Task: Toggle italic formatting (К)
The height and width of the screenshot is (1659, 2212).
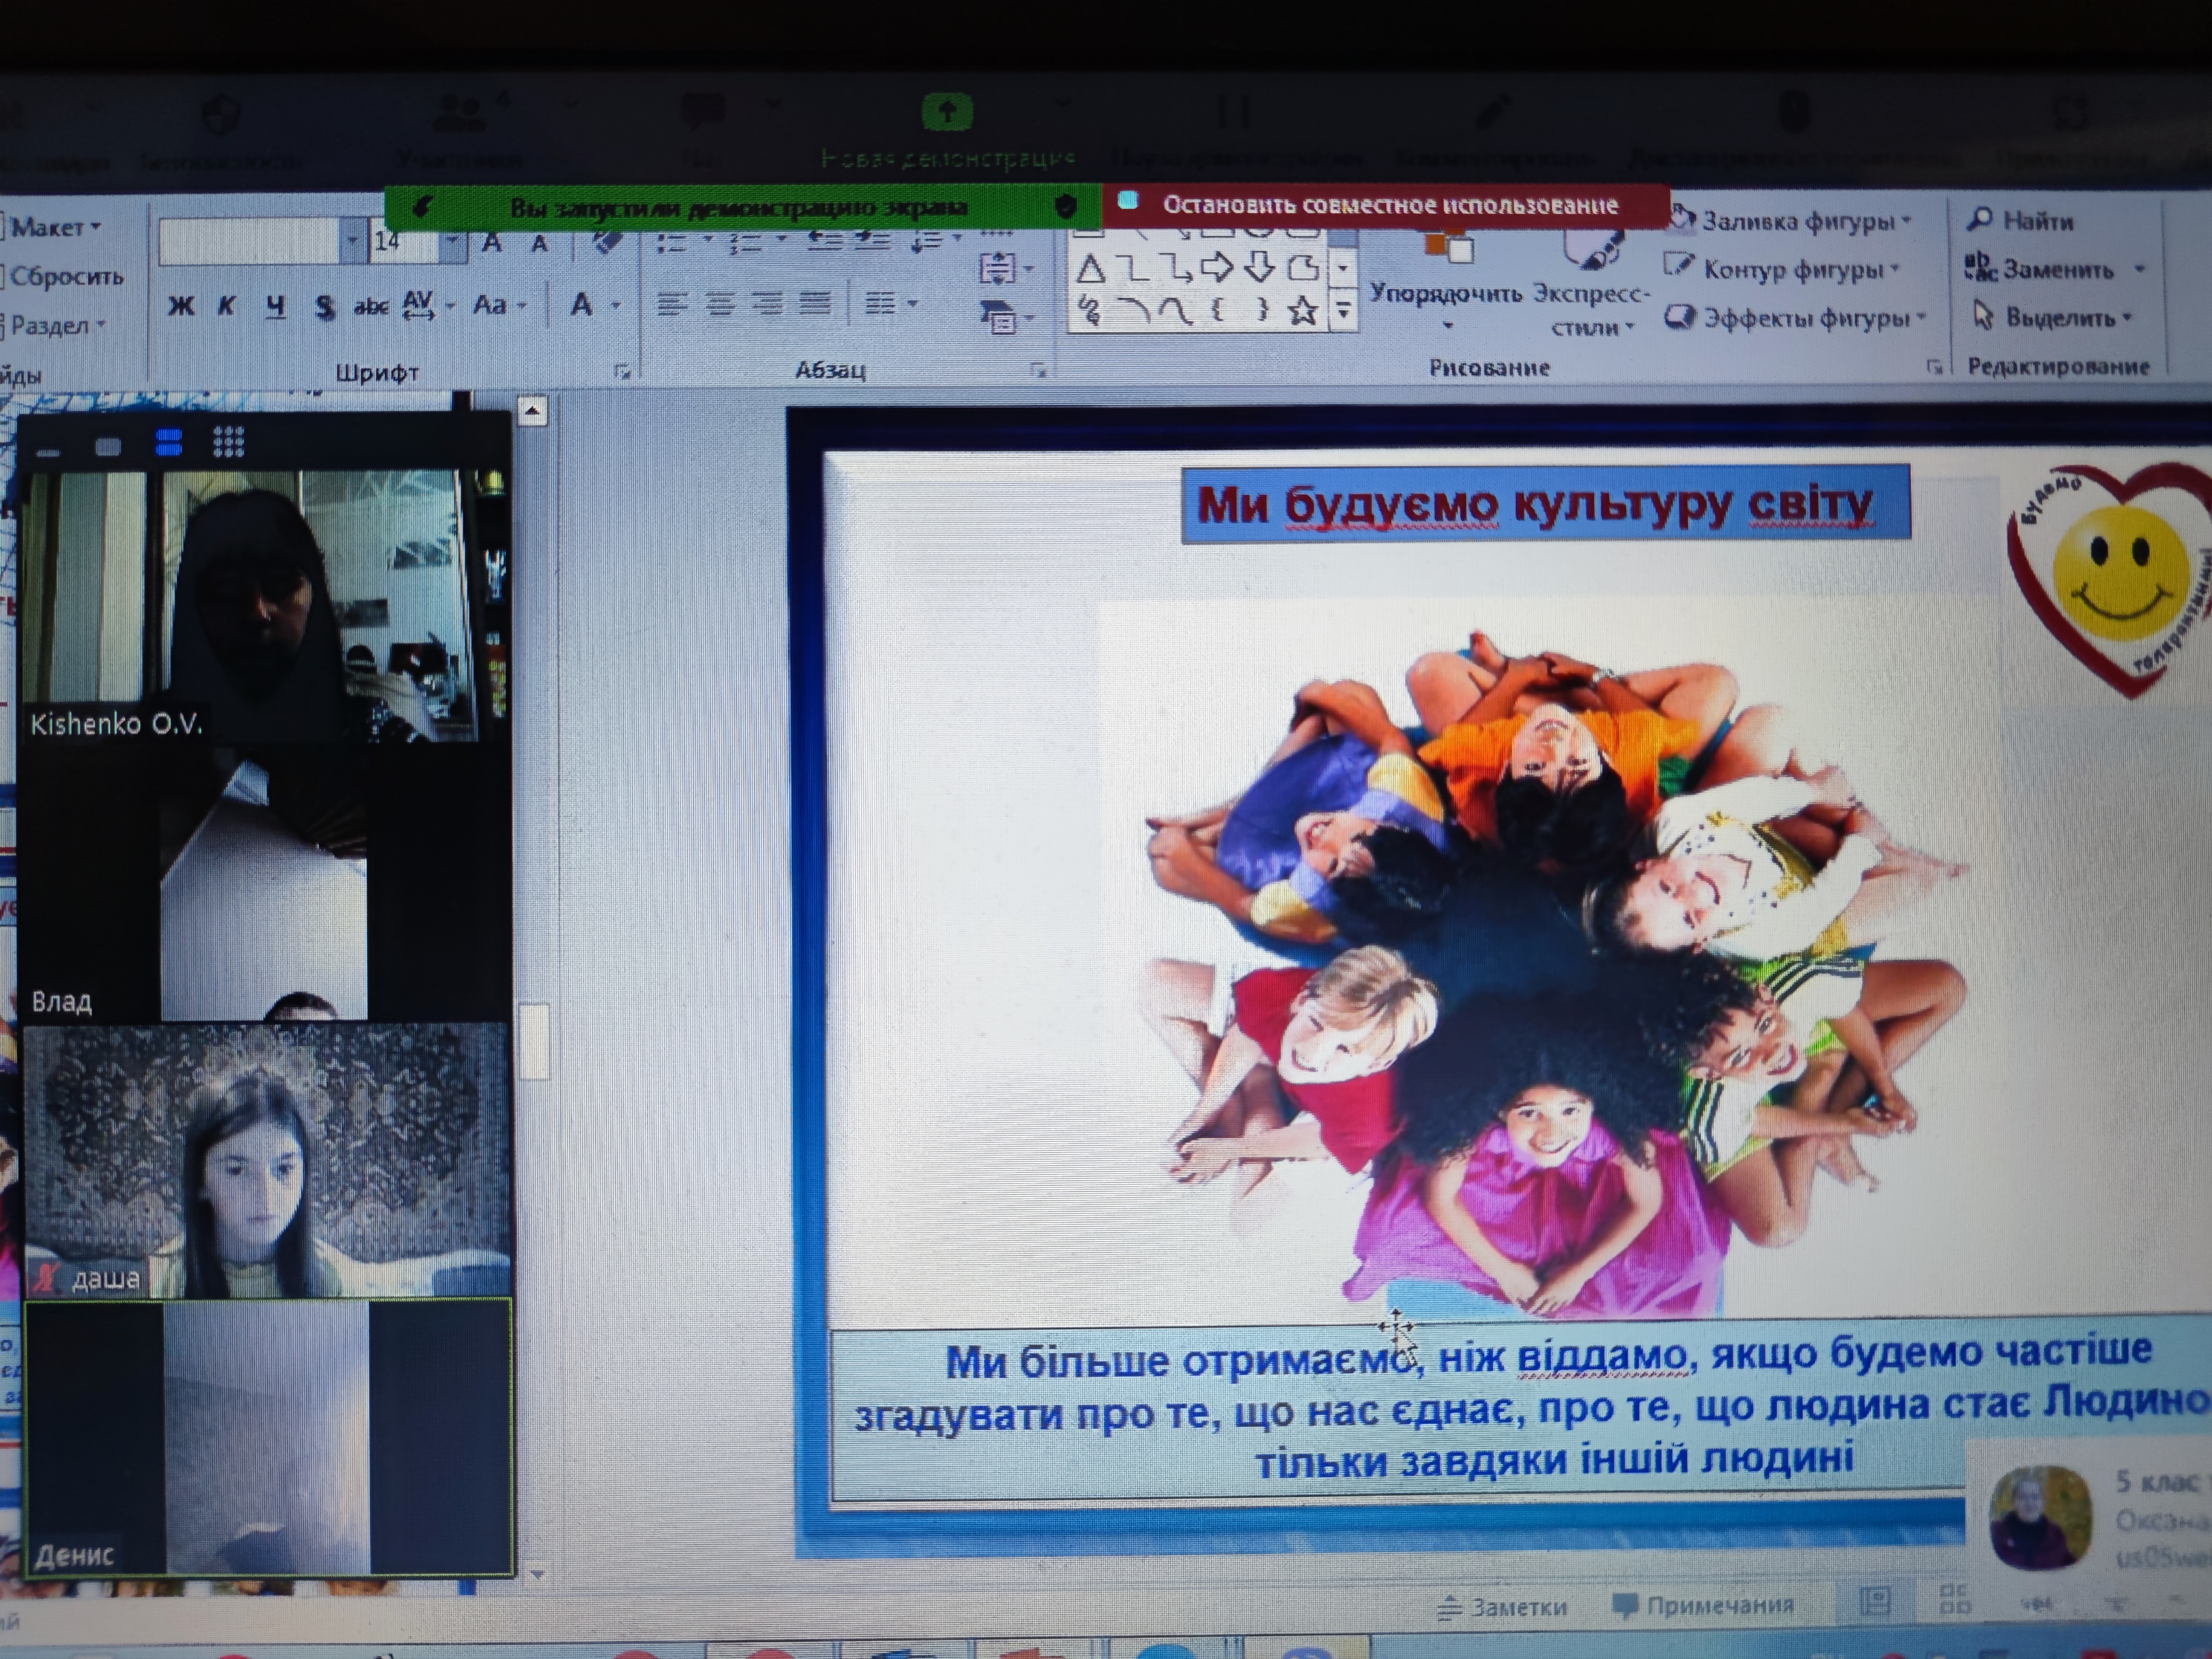Action: (x=227, y=305)
